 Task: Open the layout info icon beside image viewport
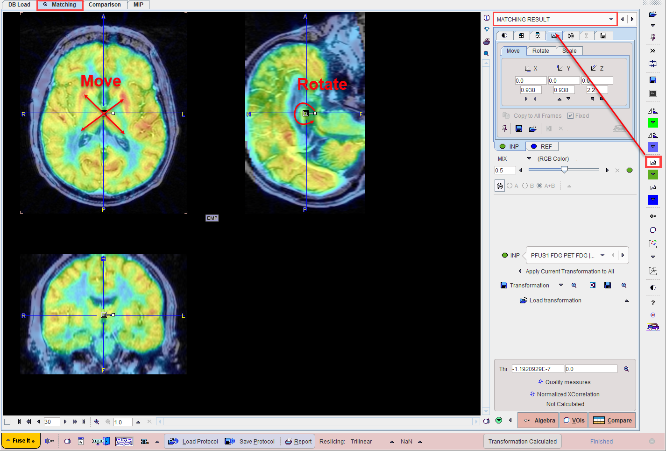pos(486,18)
